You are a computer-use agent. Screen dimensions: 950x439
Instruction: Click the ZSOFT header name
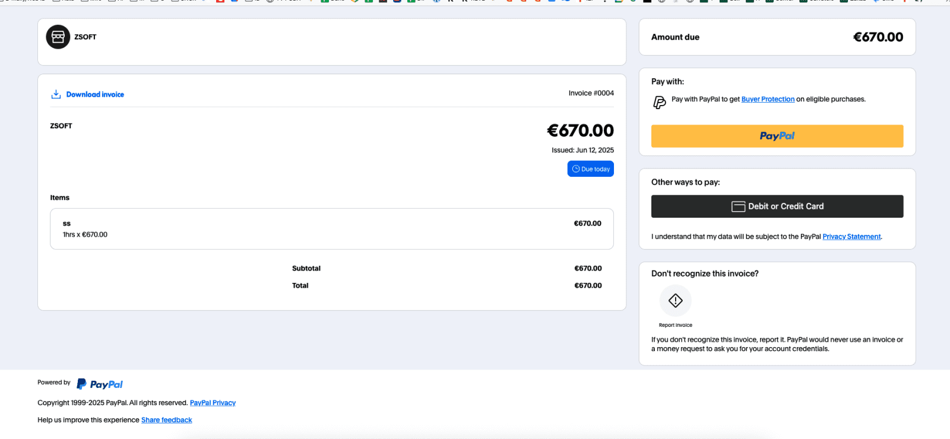[85, 37]
